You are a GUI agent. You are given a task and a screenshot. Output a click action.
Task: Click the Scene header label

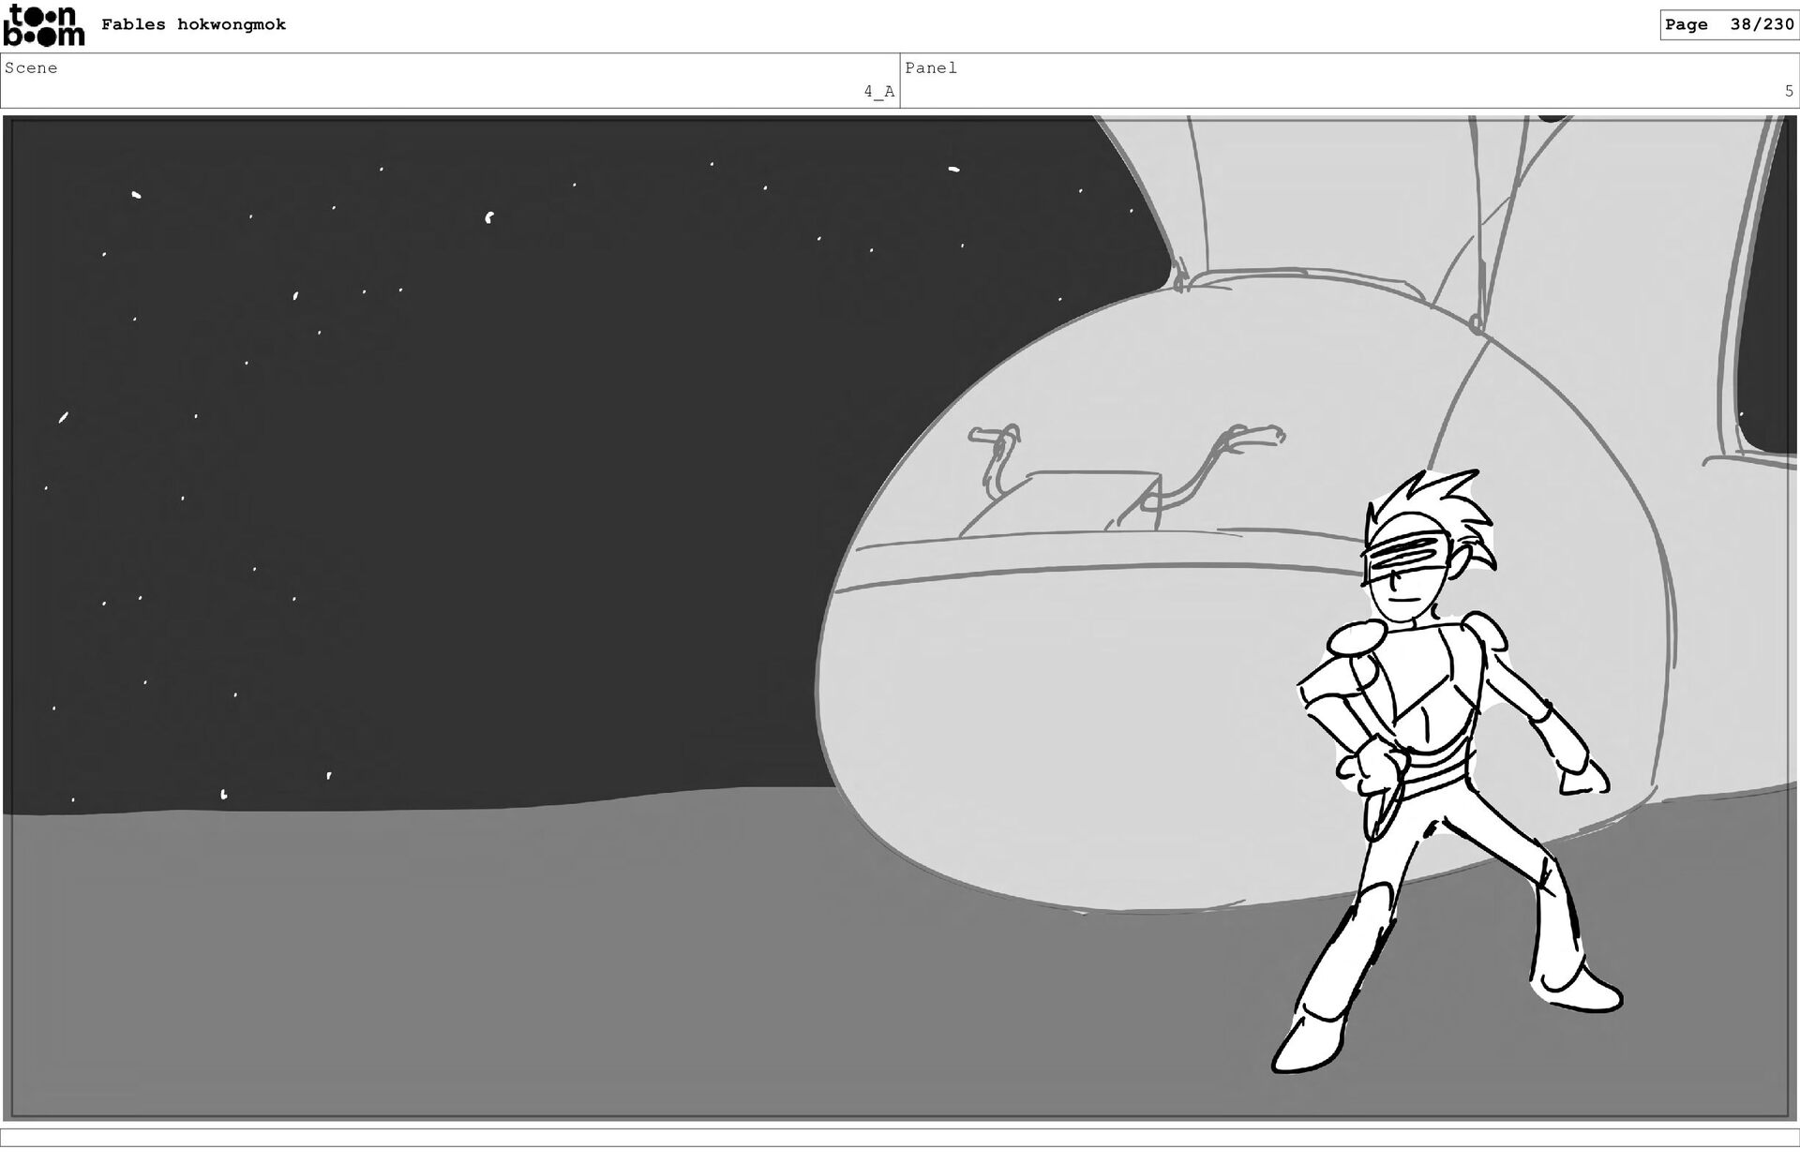pos(31,68)
